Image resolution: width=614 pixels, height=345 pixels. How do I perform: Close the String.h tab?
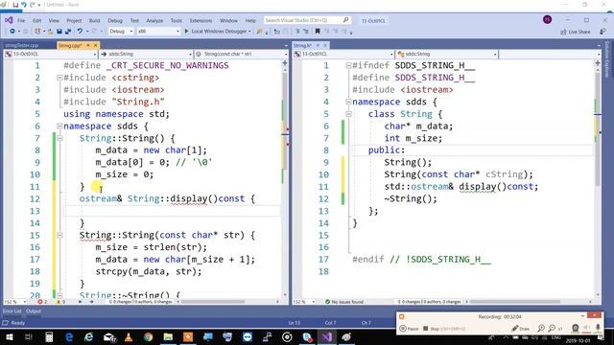[325, 45]
